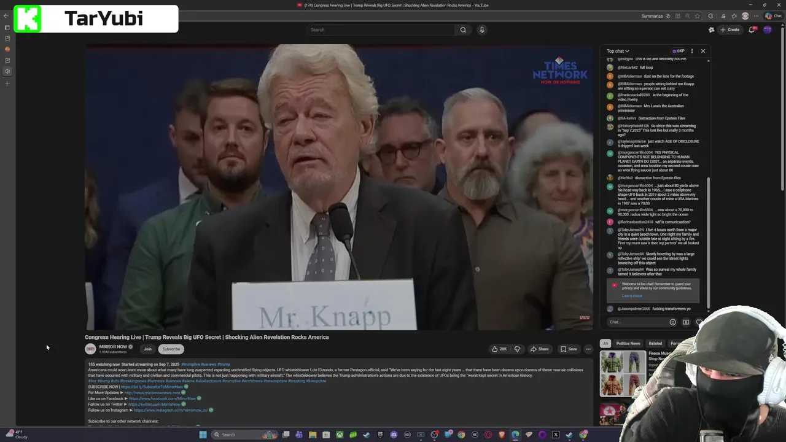This screenshot has height=442, width=786.
Task: Save the video to a playlist
Action: (x=569, y=349)
